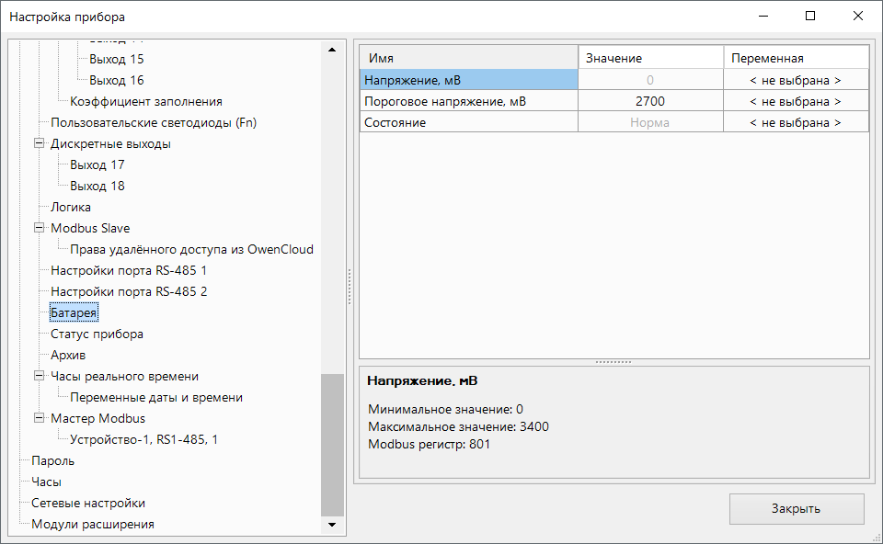Open Настройки порта RS-485 1

coord(129,271)
